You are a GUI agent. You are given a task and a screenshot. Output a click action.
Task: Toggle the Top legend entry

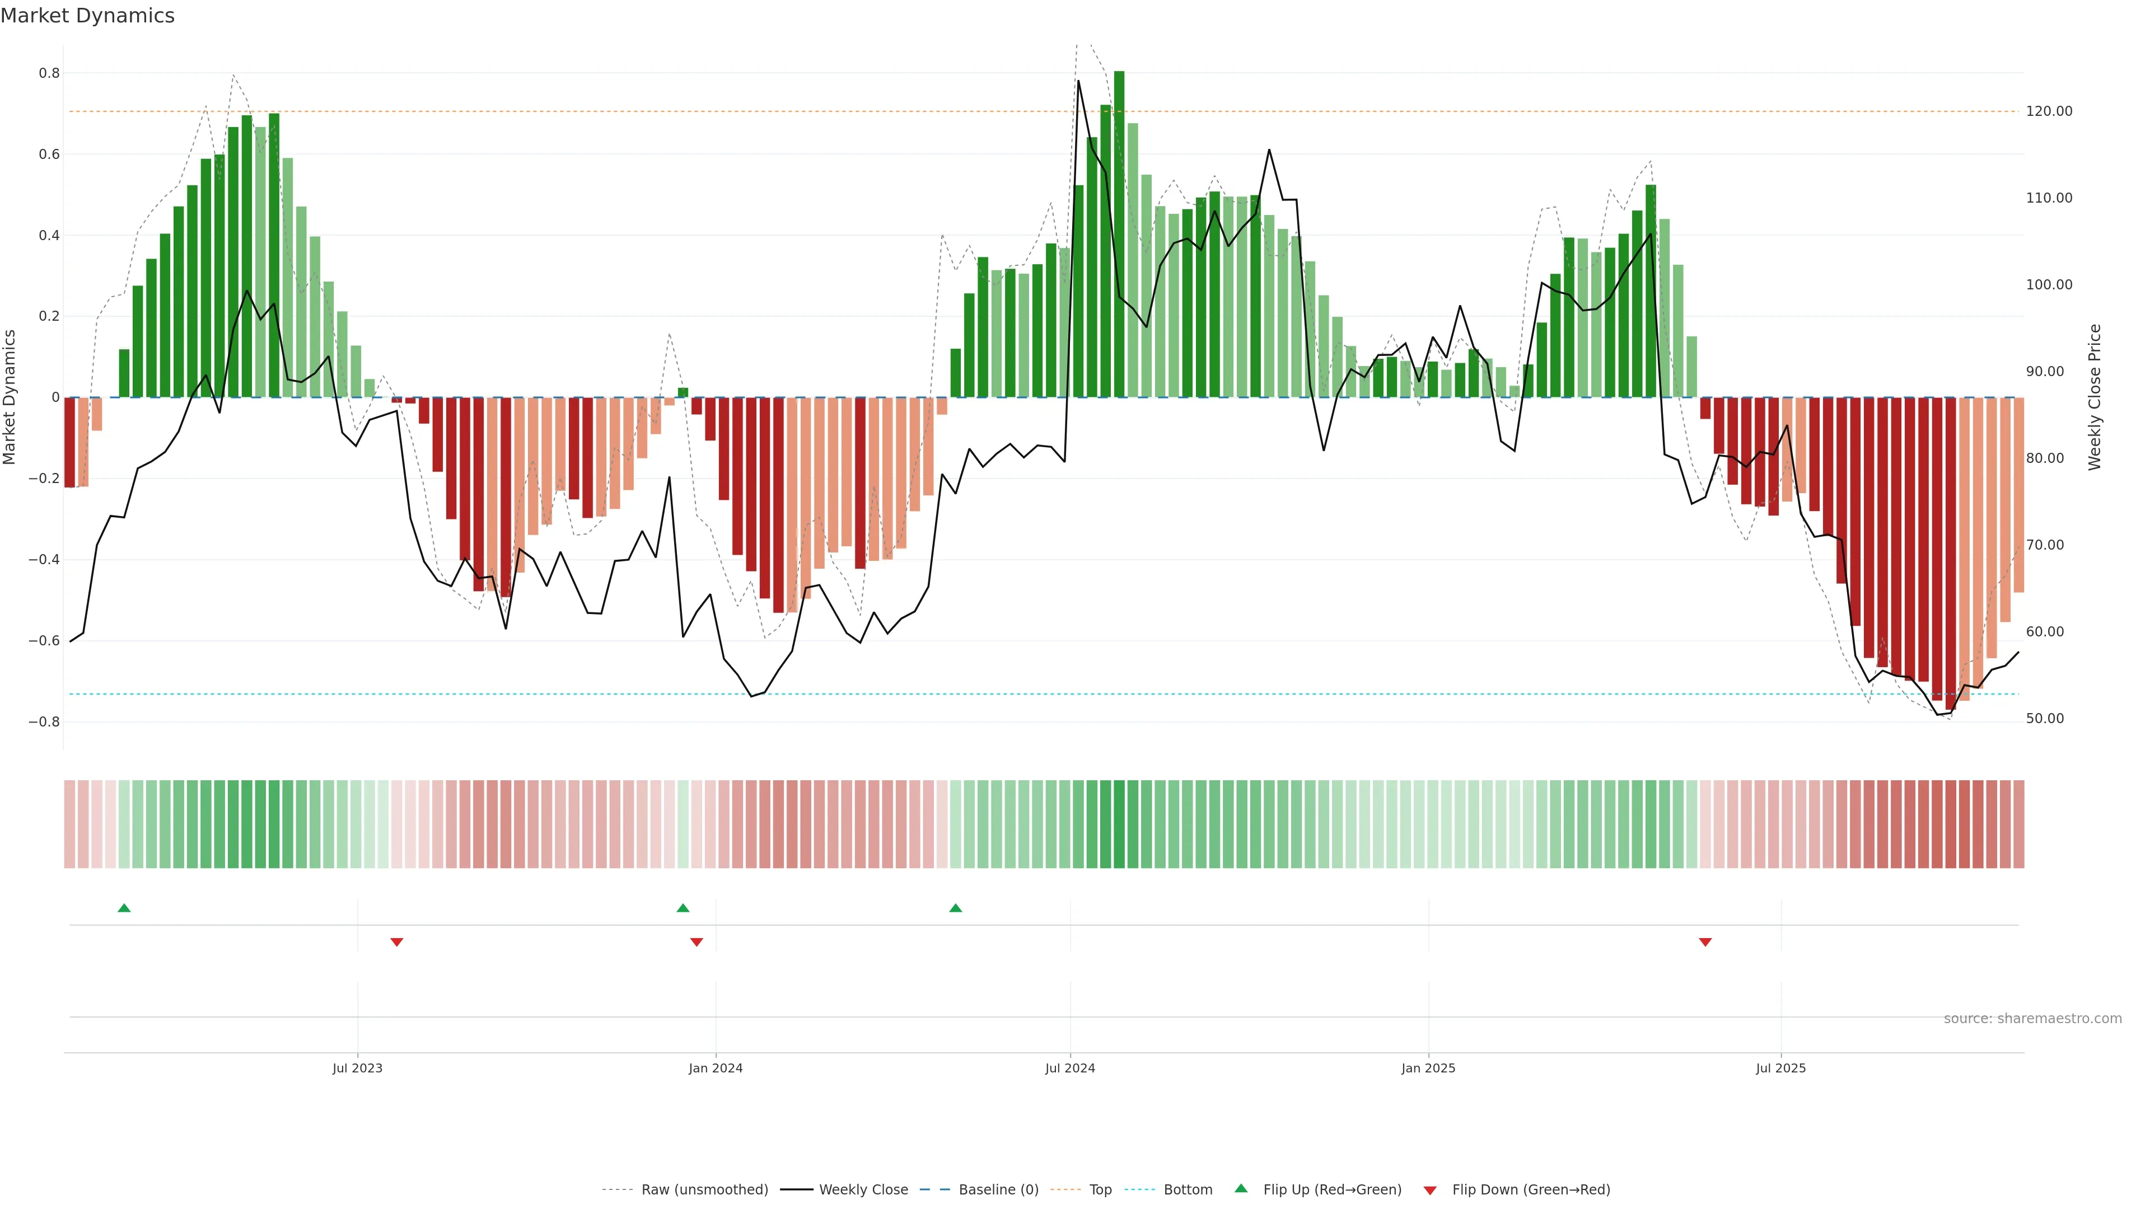(1100, 1189)
